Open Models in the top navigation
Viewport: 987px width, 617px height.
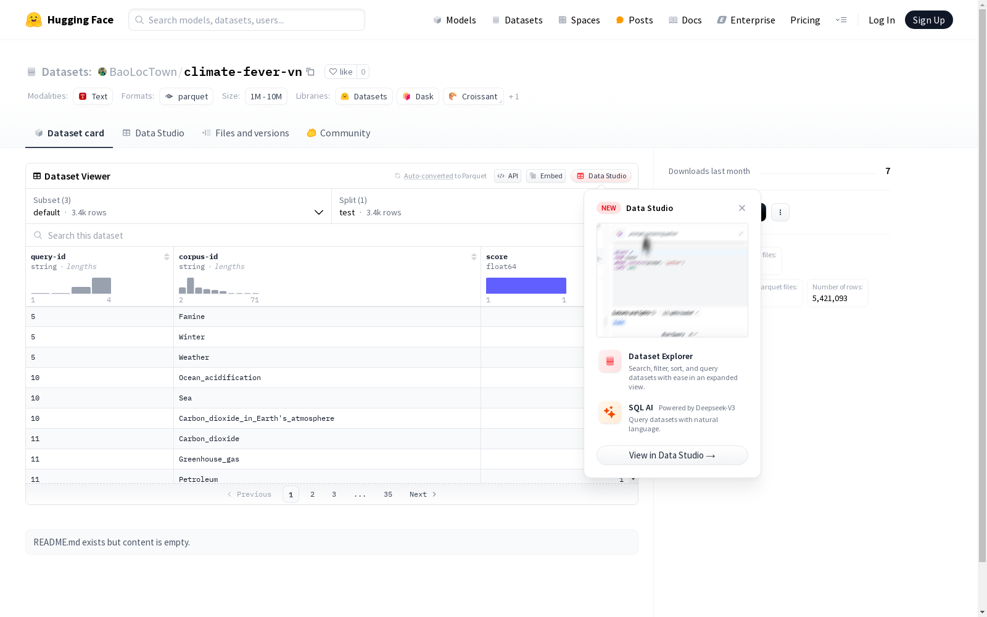click(455, 20)
